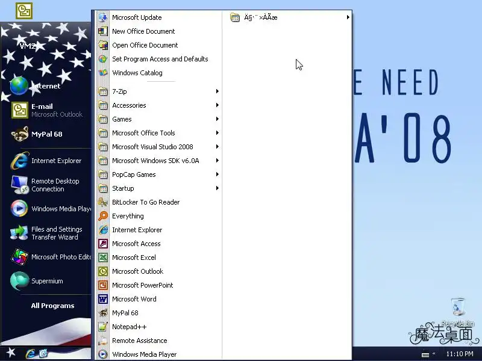This screenshot has width=482, height=361.
Task: Click the Microsoft Excel icon
Action: pyautogui.click(x=103, y=258)
